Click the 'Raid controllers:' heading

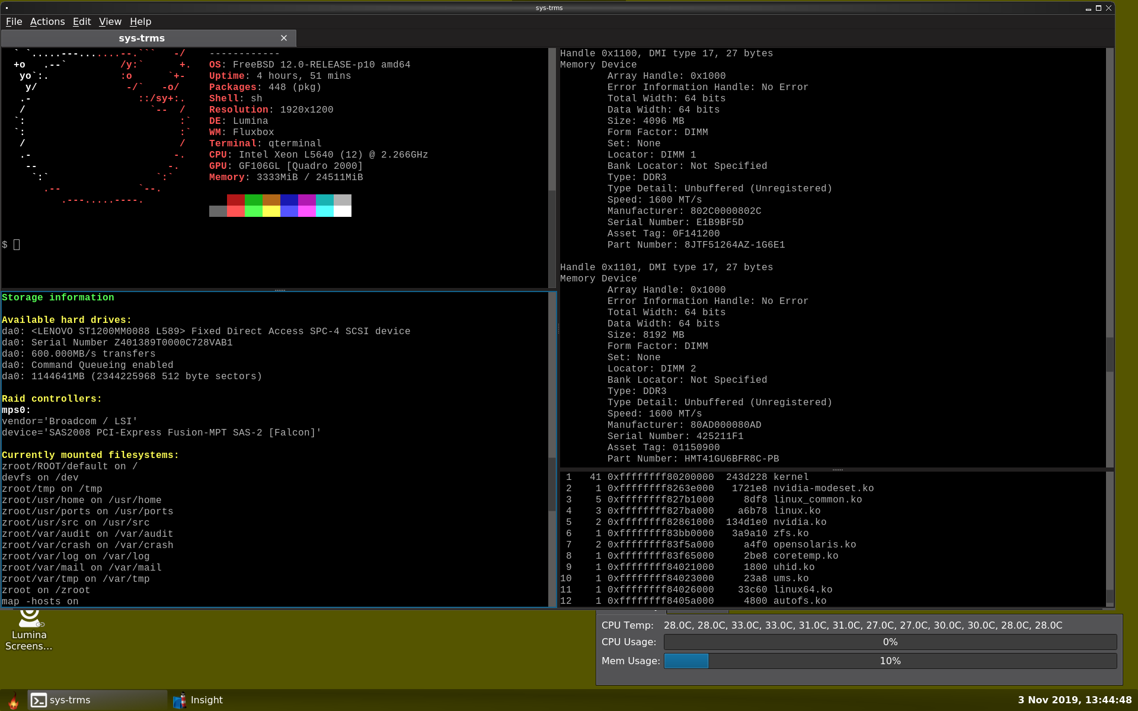coord(52,399)
